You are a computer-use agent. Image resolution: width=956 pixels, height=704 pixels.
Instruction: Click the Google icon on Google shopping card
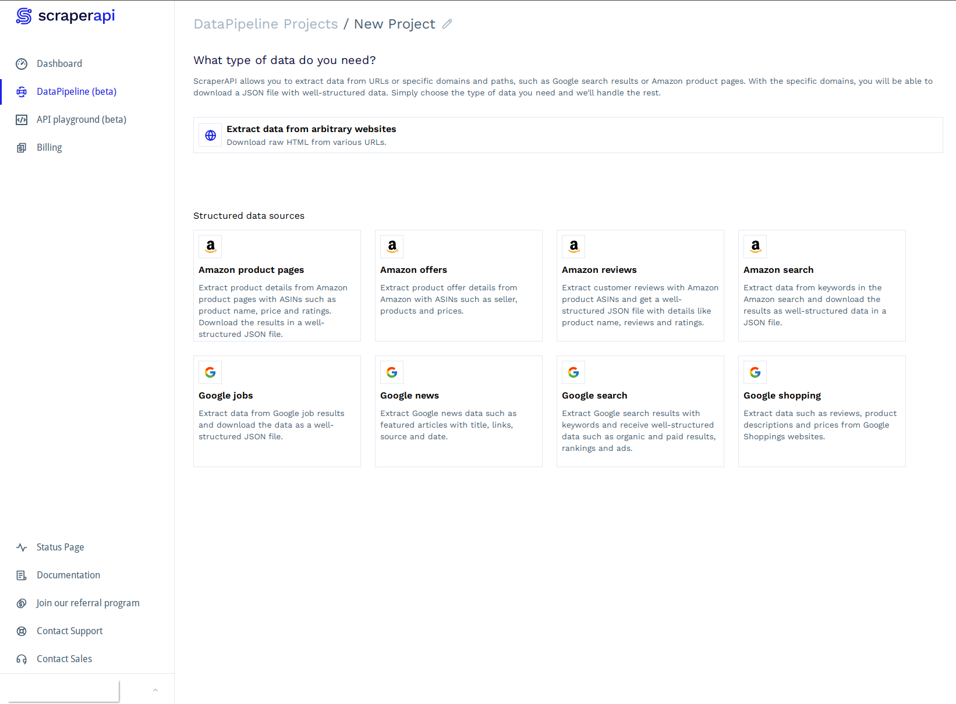(x=755, y=372)
